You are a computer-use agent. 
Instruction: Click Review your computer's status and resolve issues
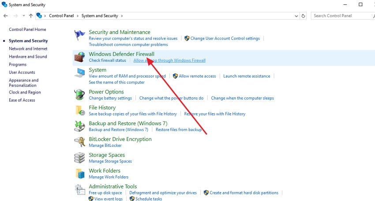(133, 38)
